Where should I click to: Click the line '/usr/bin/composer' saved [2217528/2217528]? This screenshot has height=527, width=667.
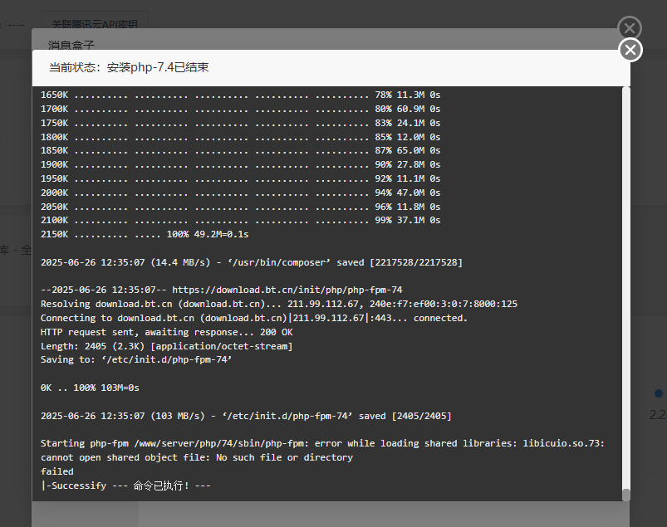252,262
